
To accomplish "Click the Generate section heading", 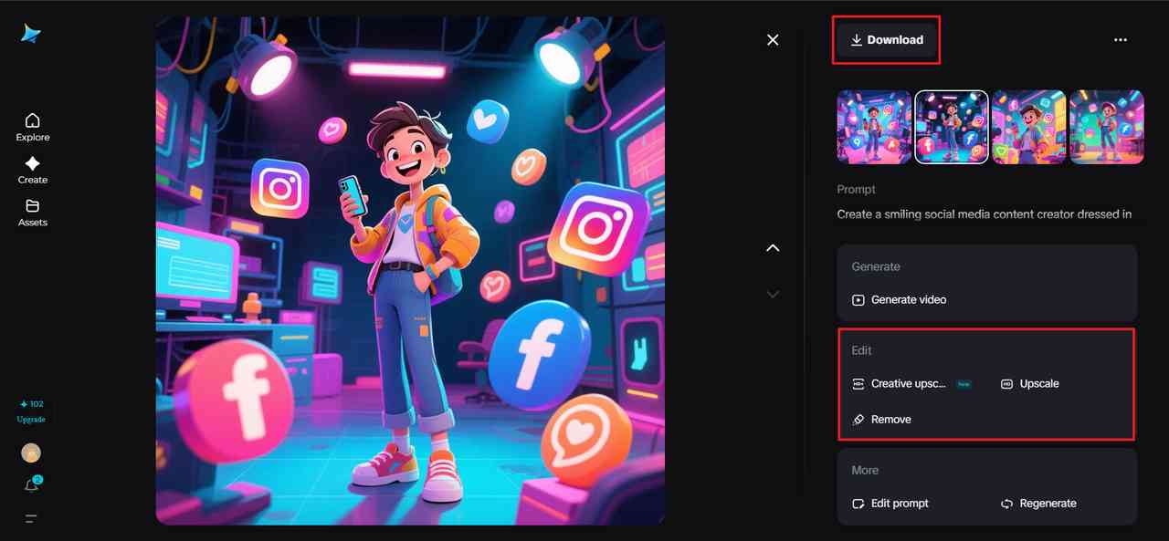I will 876,267.
